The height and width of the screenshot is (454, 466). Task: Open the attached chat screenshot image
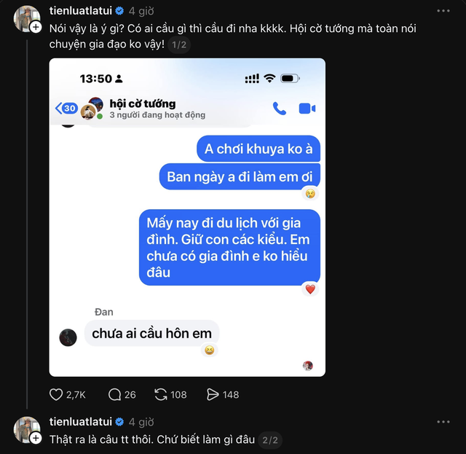tap(187, 217)
